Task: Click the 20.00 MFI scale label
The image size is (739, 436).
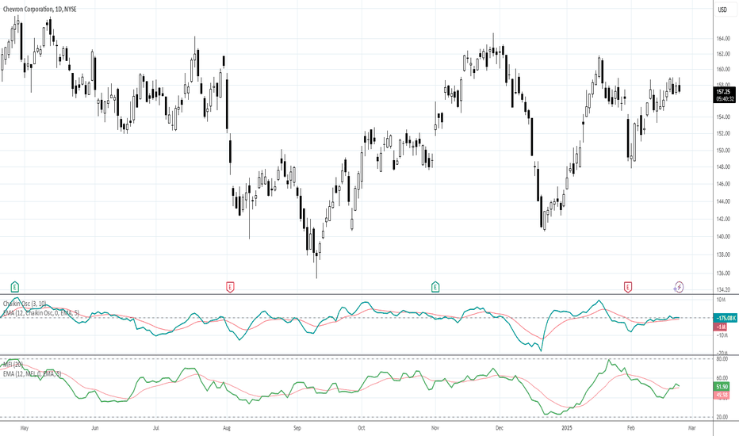Action: (722, 417)
